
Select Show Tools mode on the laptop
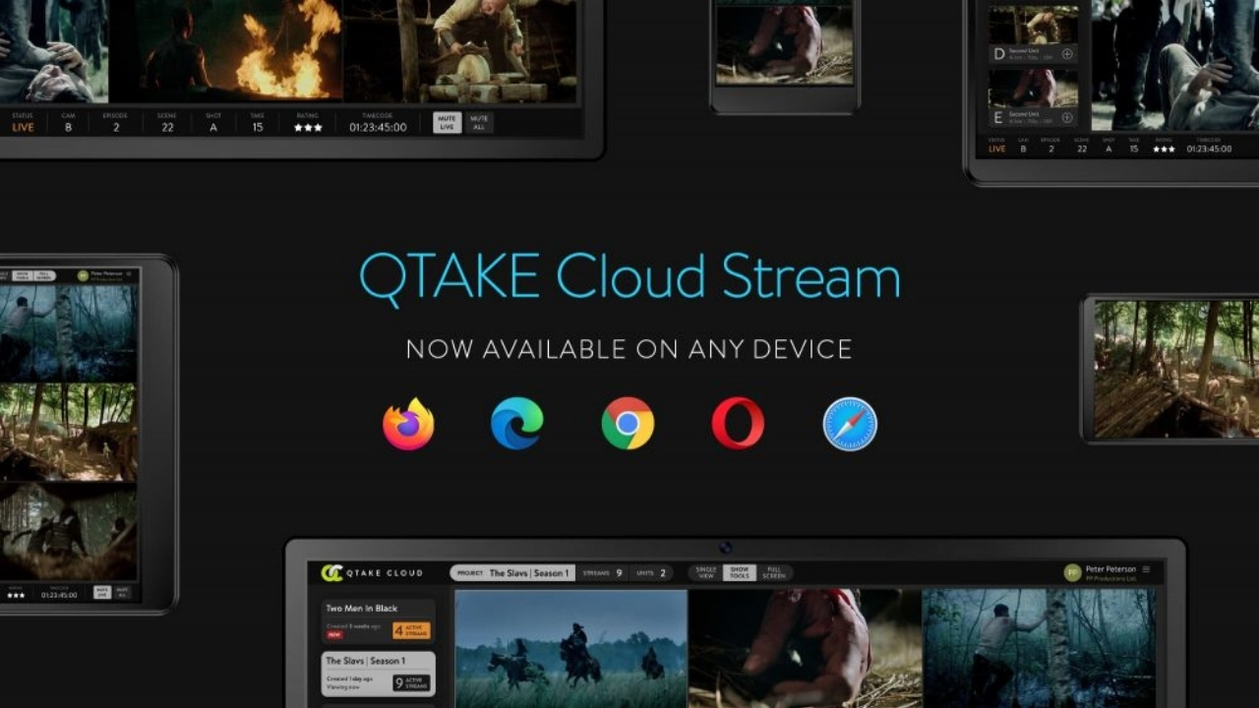click(739, 572)
